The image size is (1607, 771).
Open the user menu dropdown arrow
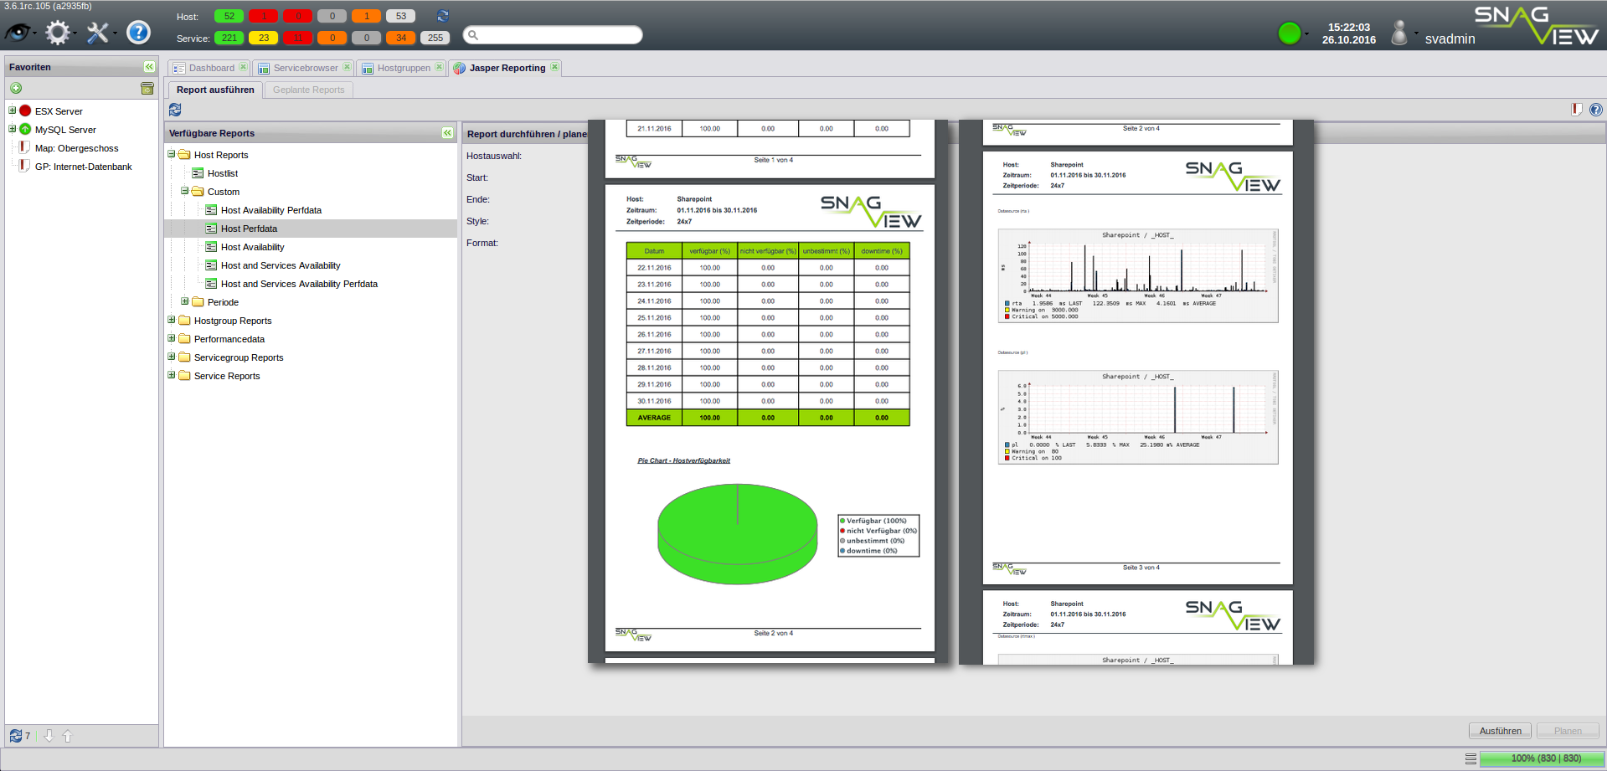pyautogui.click(x=1416, y=34)
